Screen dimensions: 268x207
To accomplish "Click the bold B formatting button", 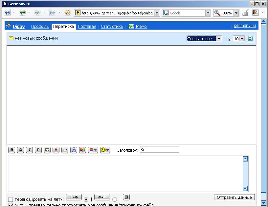I will tap(12, 150).
